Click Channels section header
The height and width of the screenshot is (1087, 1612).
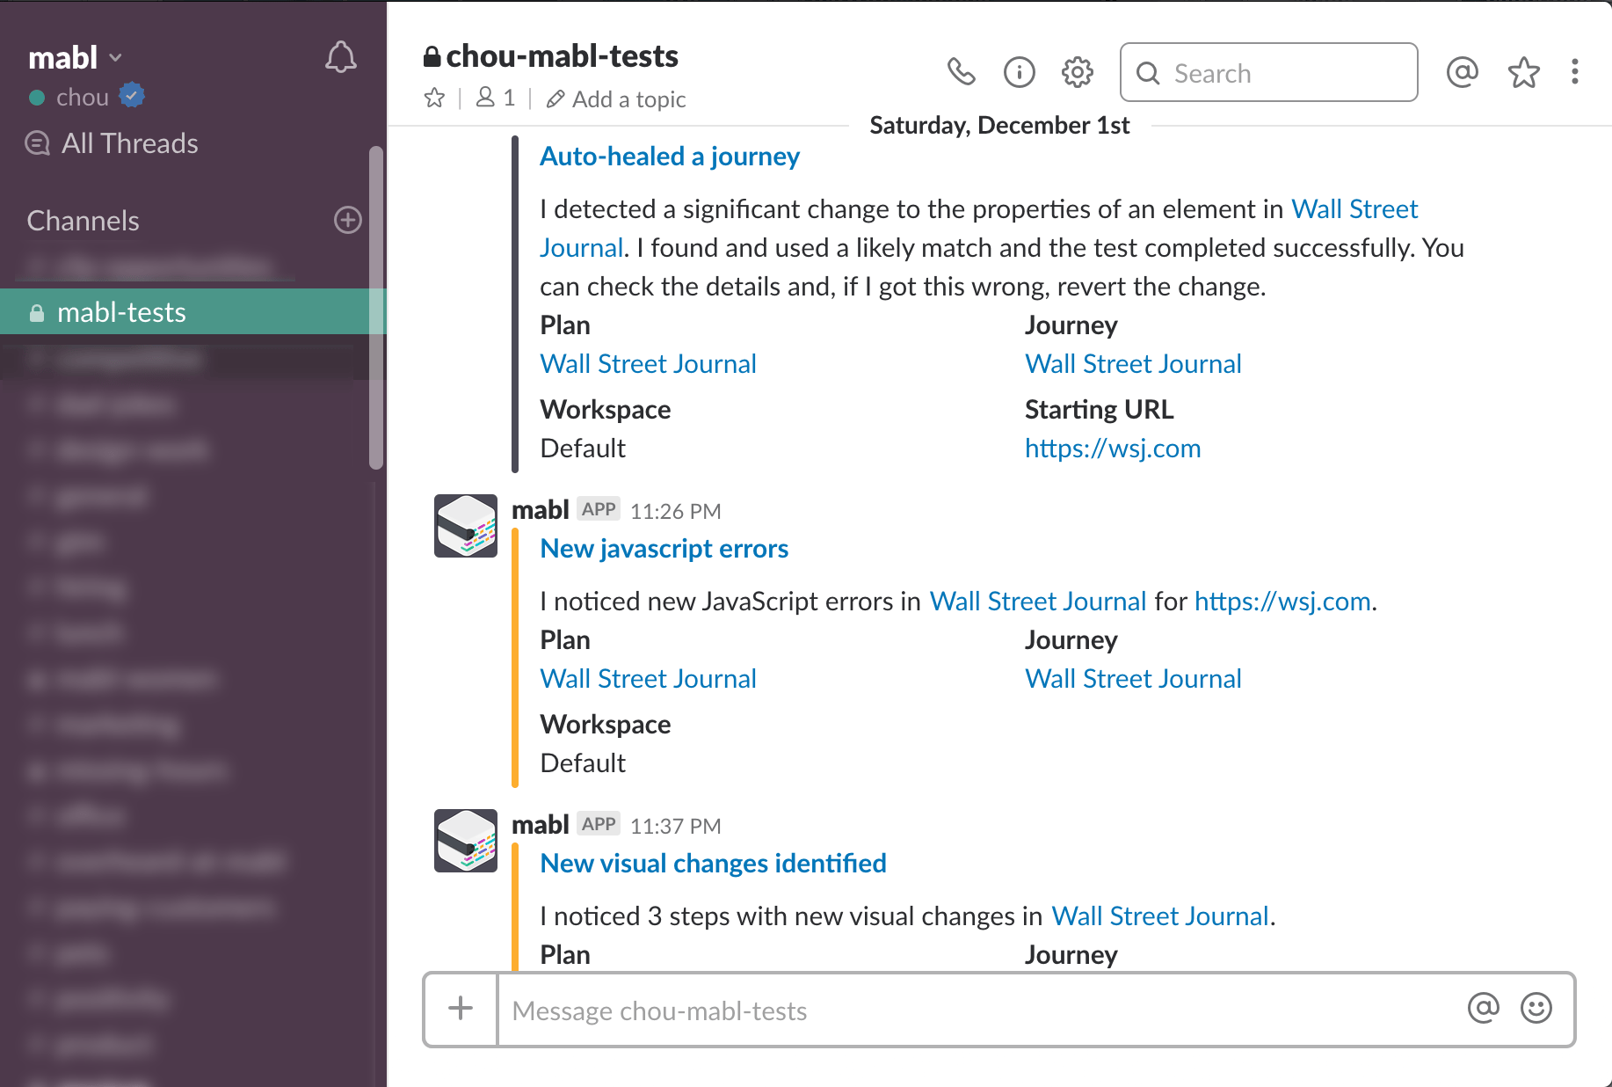pos(83,221)
